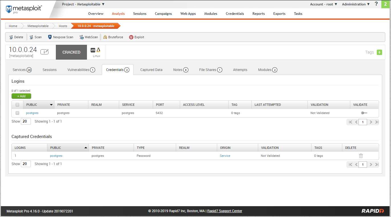Sort Captured Credentials by PUBLIC column
391x217 pixels.
68,148
